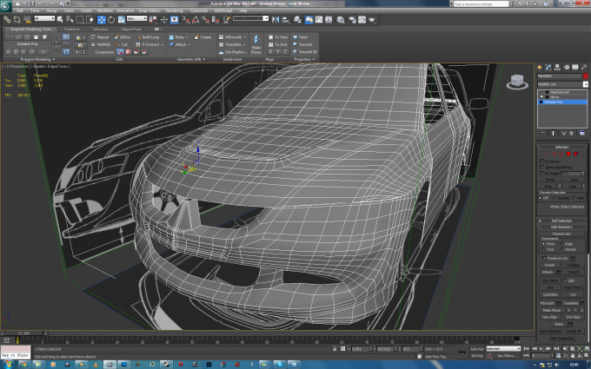Activate the Select and Scale tool
The width and height of the screenshot is (591, 369).
tap(122, 20)
